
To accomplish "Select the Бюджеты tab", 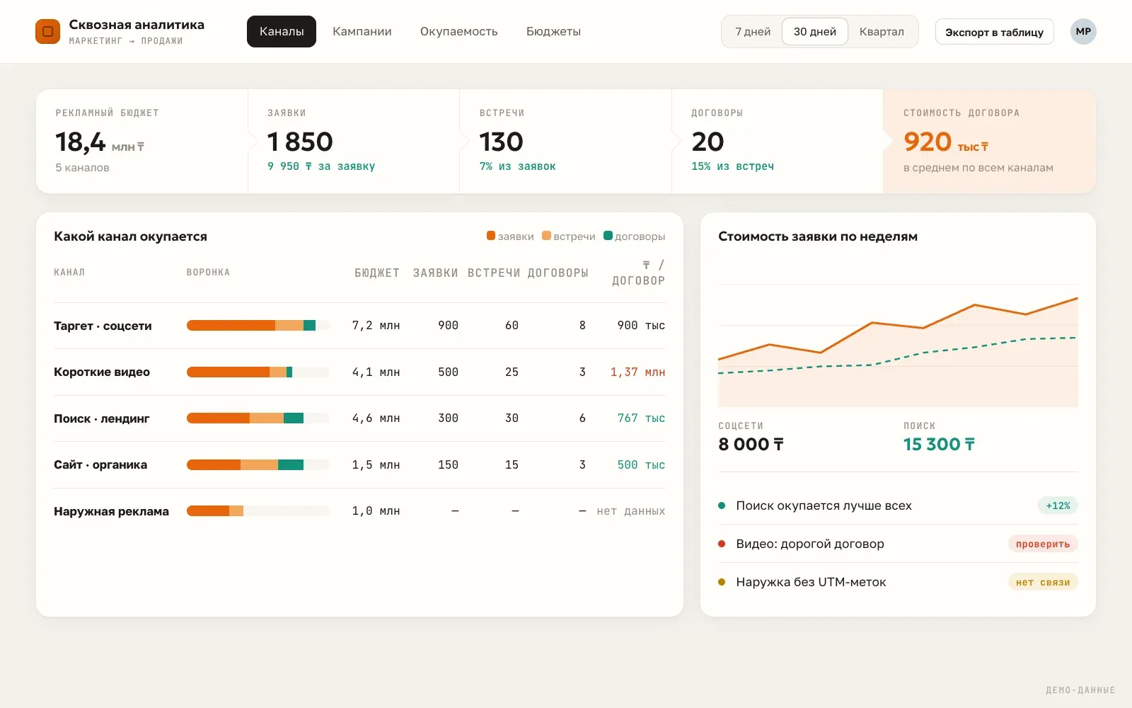I will 553,31.
